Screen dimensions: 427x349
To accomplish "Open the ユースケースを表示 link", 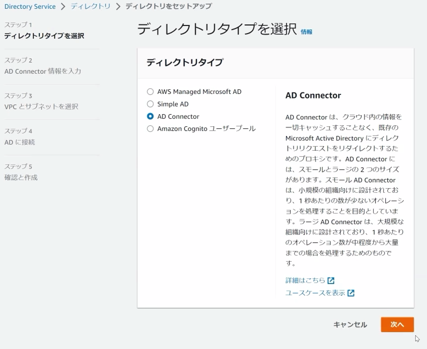I will click(315, 293).
